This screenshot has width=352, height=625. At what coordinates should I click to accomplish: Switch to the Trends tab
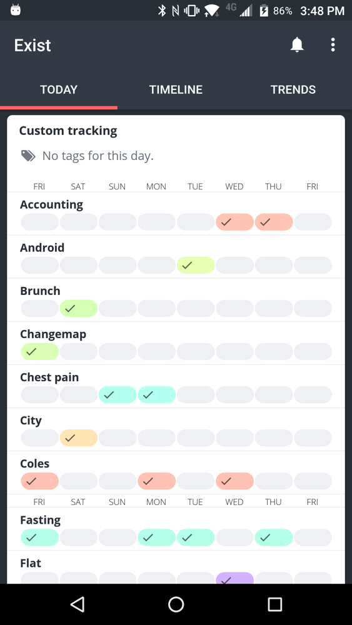pyautogui.click(x=293, y=89)
